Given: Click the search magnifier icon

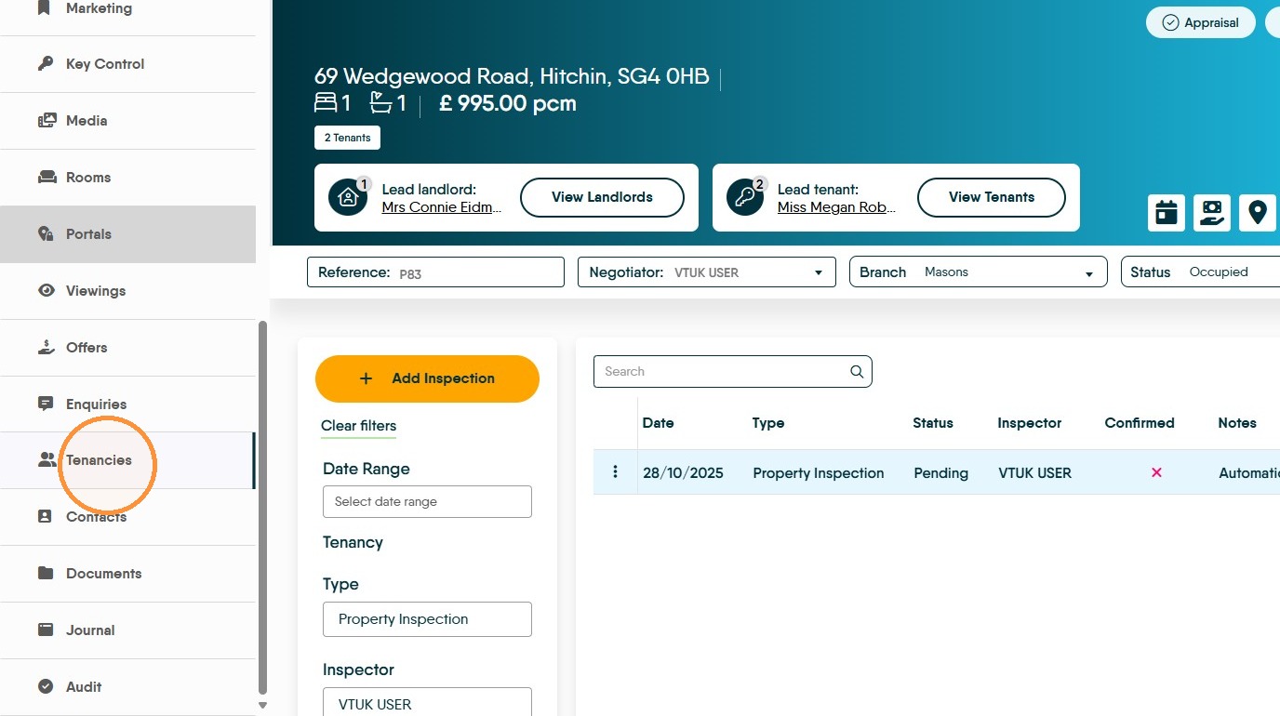Looking at the screenshot, I should pos(857,371).
